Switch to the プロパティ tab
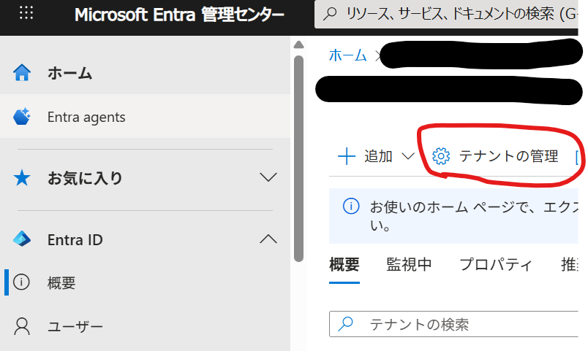Screen dimensions: 588x351 (x=496, y=265)
